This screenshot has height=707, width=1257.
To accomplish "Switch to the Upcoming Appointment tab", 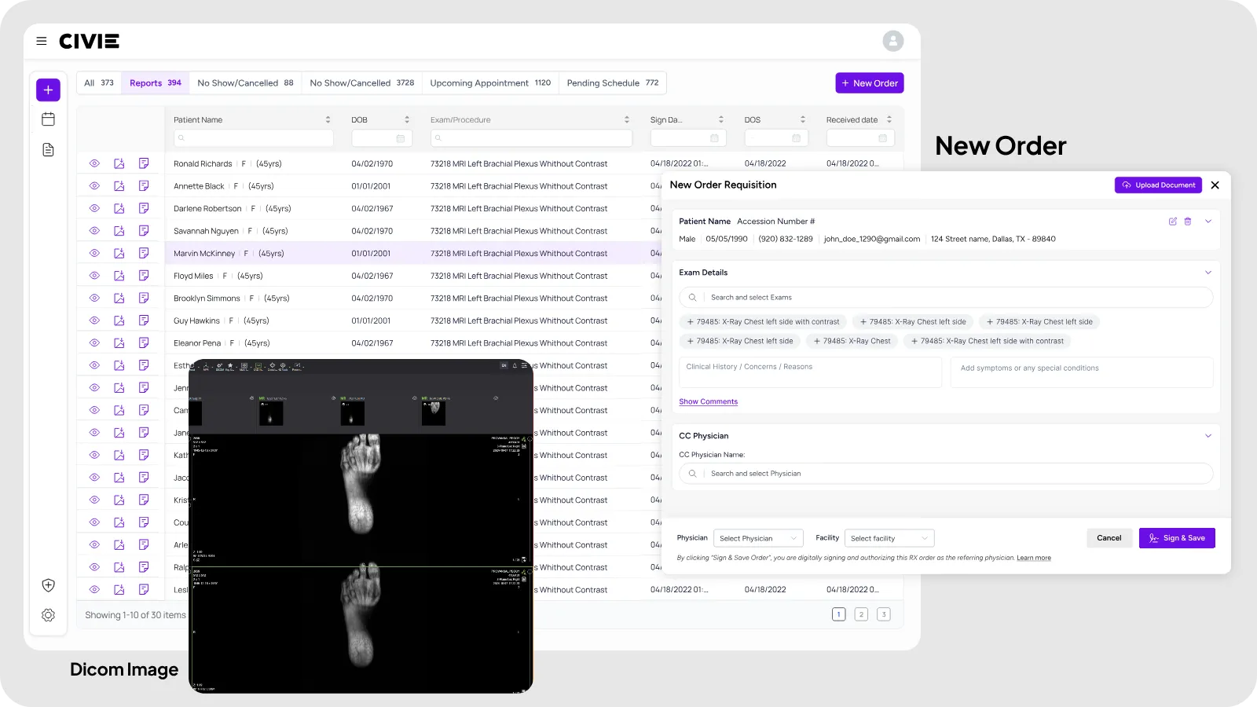I will [490, 83].
